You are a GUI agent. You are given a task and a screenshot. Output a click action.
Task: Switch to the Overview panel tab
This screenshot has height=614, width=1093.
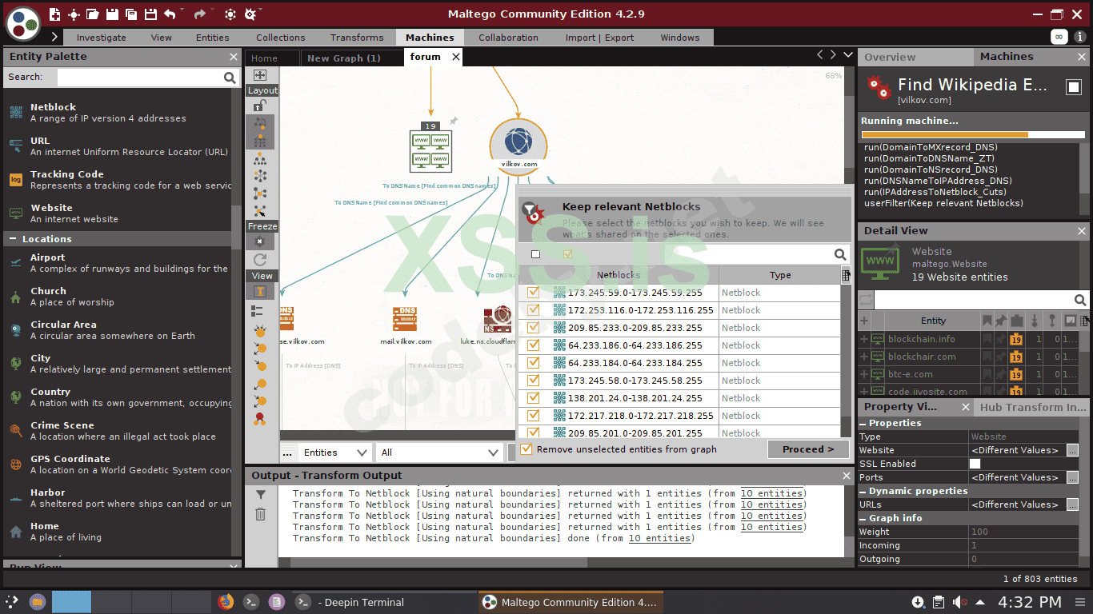tap(890, 58)
